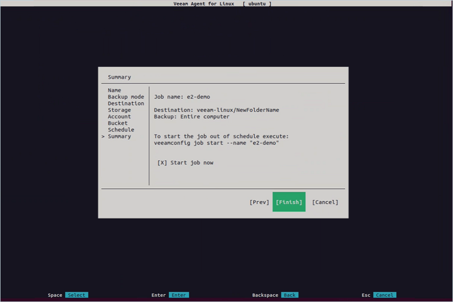Click the Destination veeam-linux/NewFolderName line
Image resolution: width=453 pixels, height=302 pixels.
click(216, 110)
